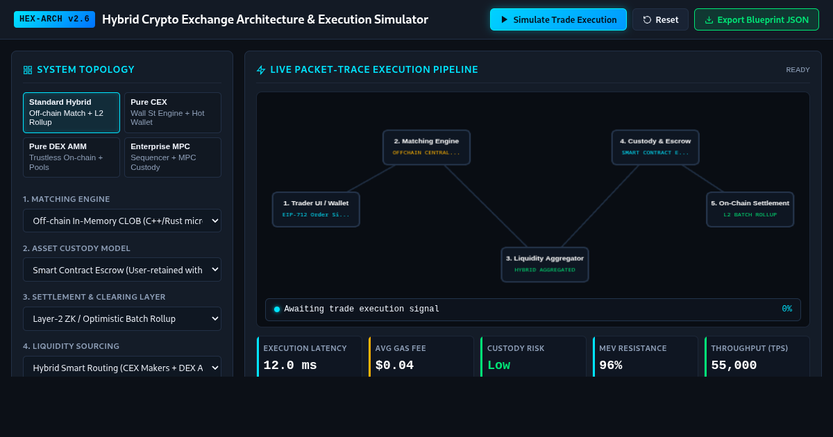This screenshot has width=833, height=437.
Task: Click the 3. Settlement & Clearing Layer label
Action: coord(94,297)
